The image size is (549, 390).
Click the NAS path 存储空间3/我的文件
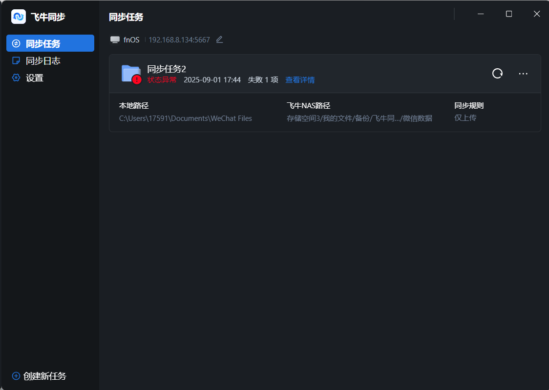tap(359, 118)
